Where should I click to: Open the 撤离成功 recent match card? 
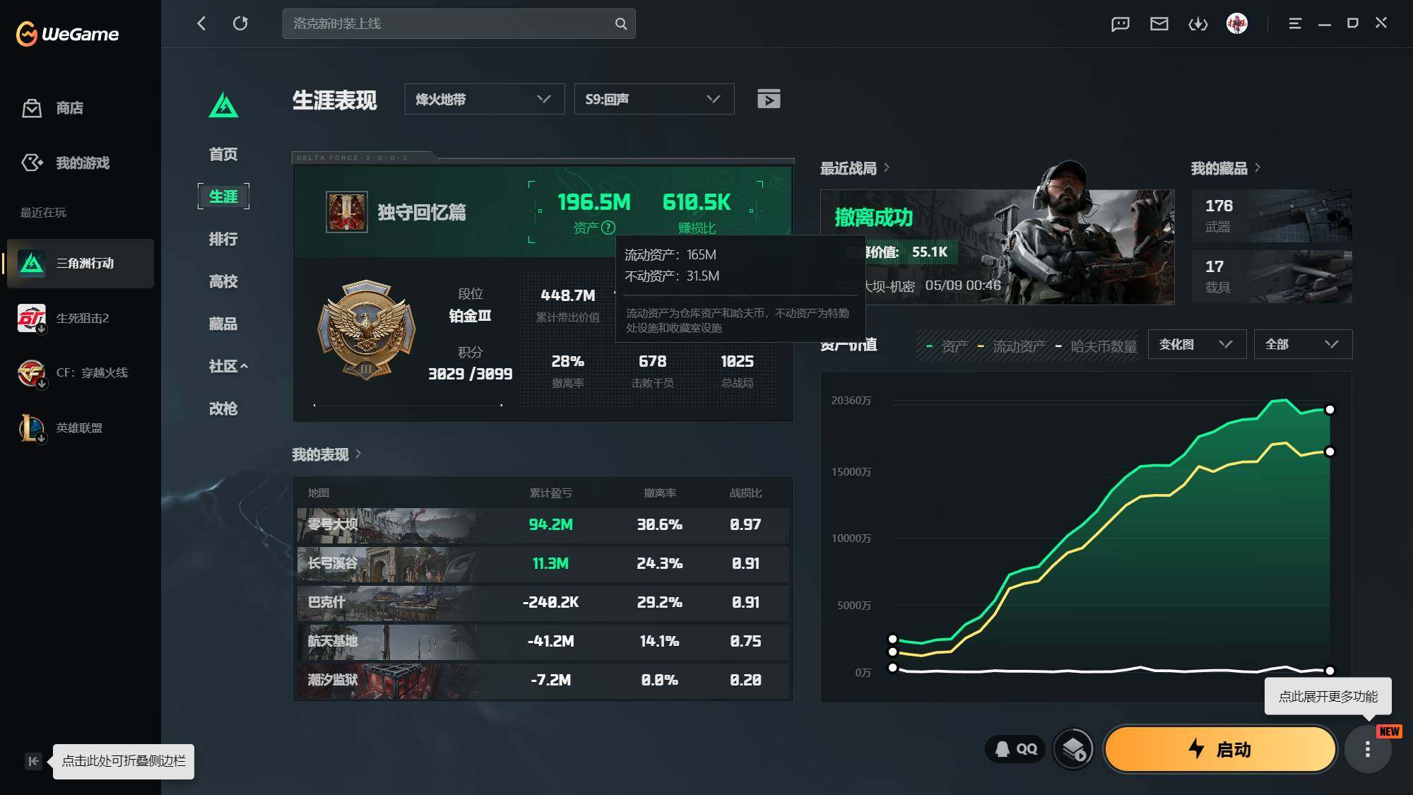(x=997, y=247)
